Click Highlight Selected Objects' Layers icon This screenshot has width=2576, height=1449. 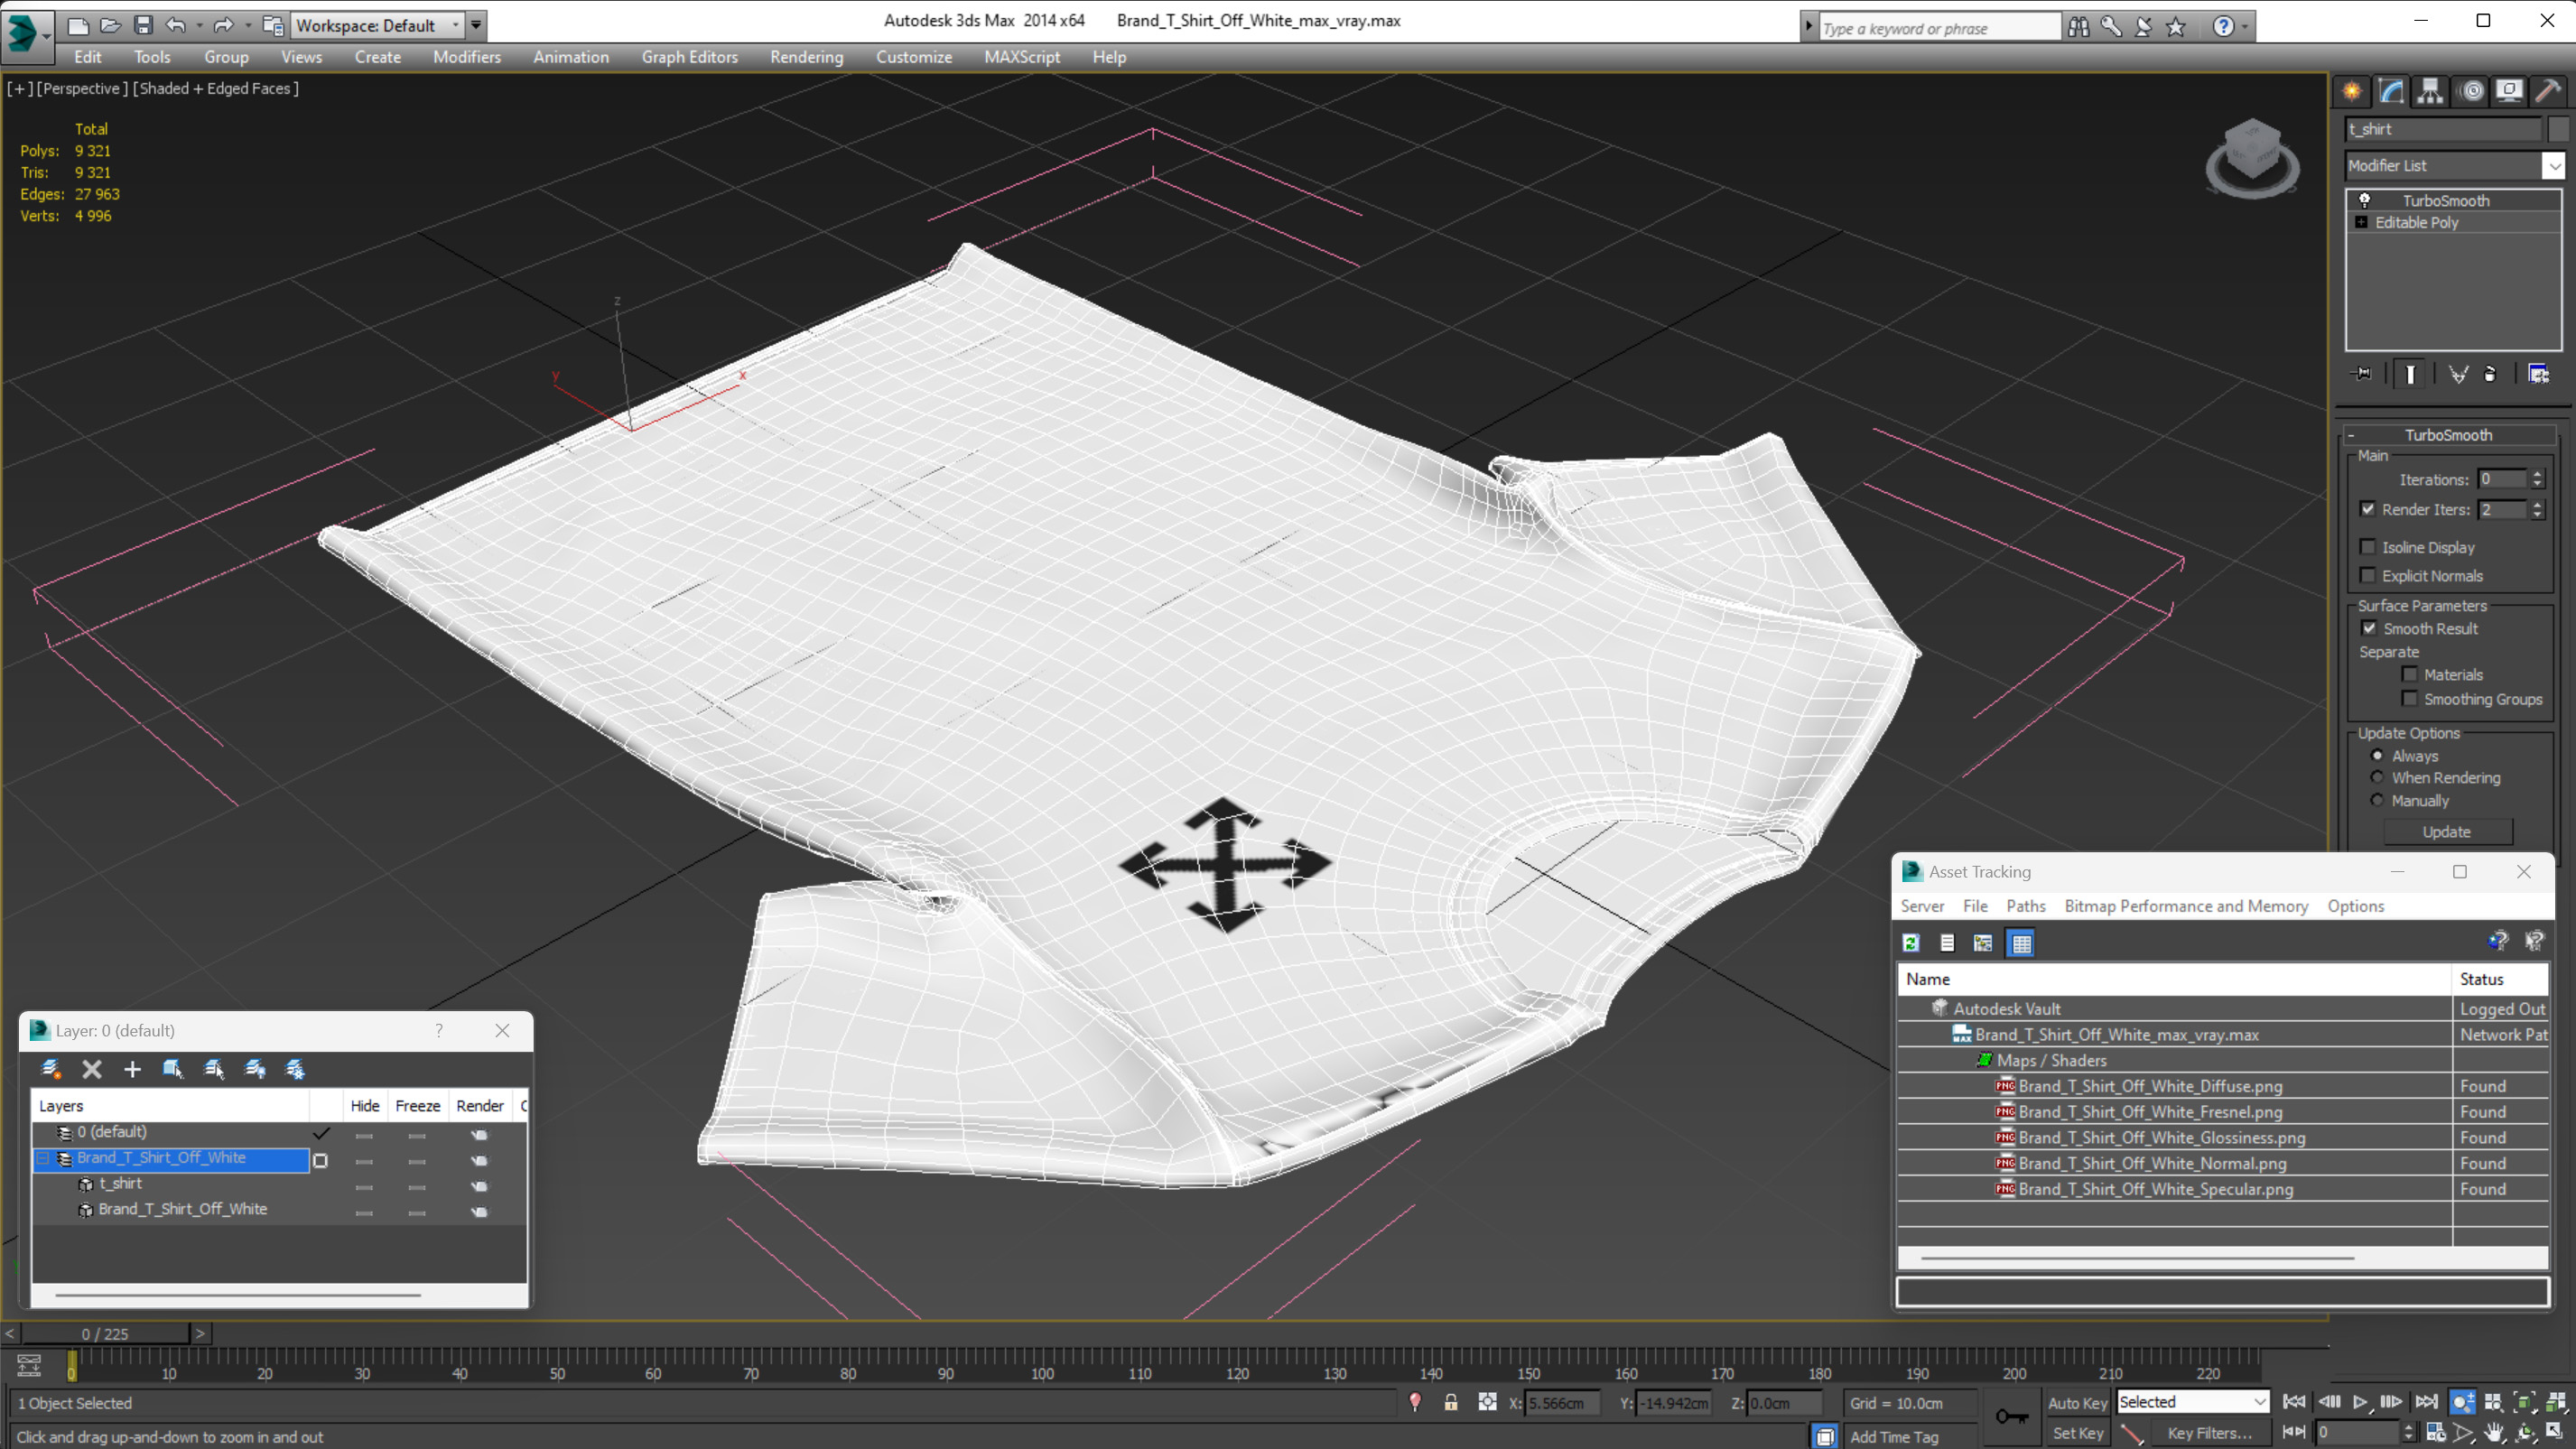coord(214,1069)
